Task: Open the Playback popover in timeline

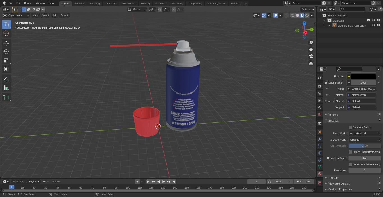Action: 19,182
